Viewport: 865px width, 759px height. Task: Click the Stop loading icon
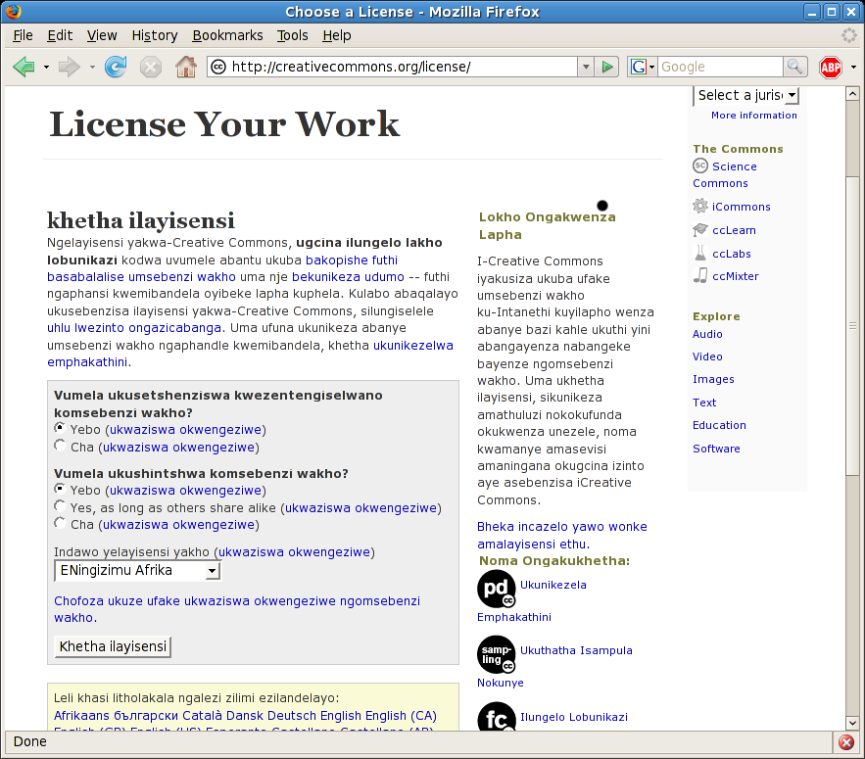click(x=150, y=68)
